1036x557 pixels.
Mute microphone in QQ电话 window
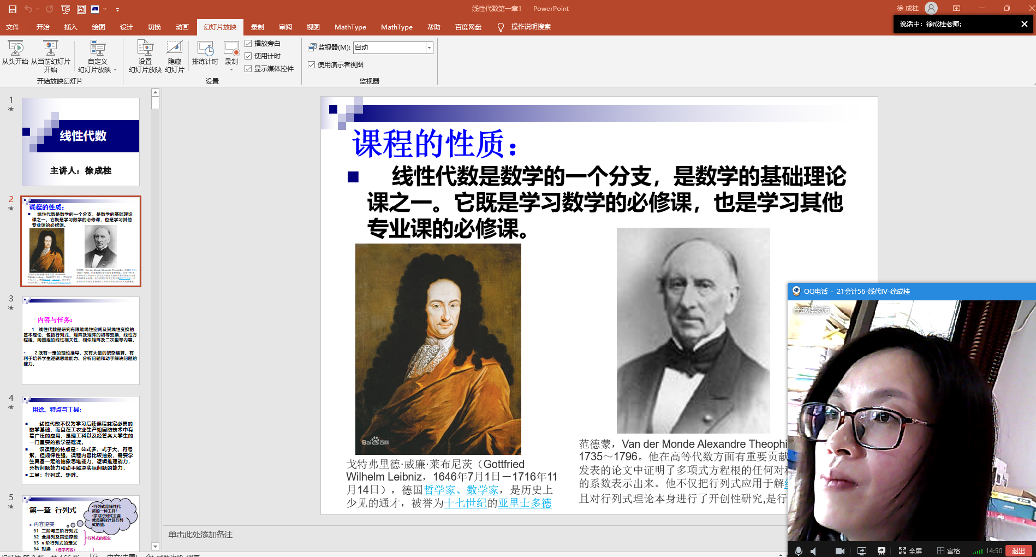(x=799, y=551)
